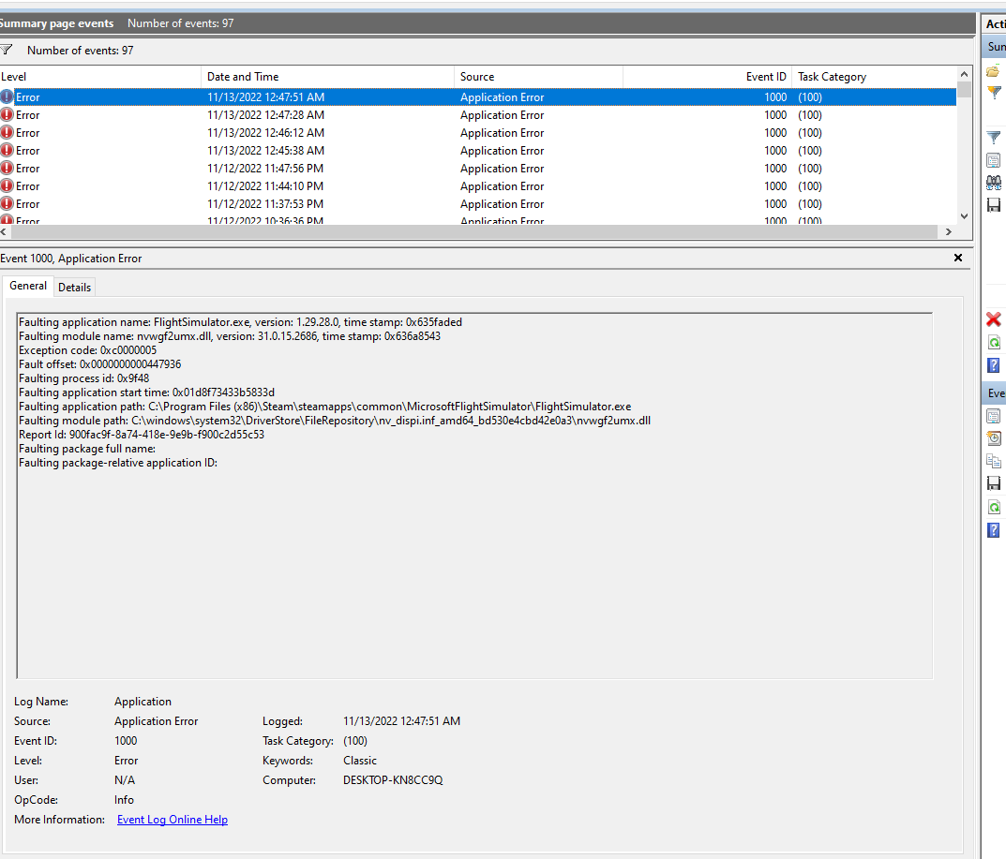
Task: Open Help with the question mark icon
Action: pyautogui.click(x=993, y=364)
